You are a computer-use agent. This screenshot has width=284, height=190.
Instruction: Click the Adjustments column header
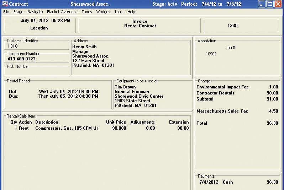click(143, 122)
